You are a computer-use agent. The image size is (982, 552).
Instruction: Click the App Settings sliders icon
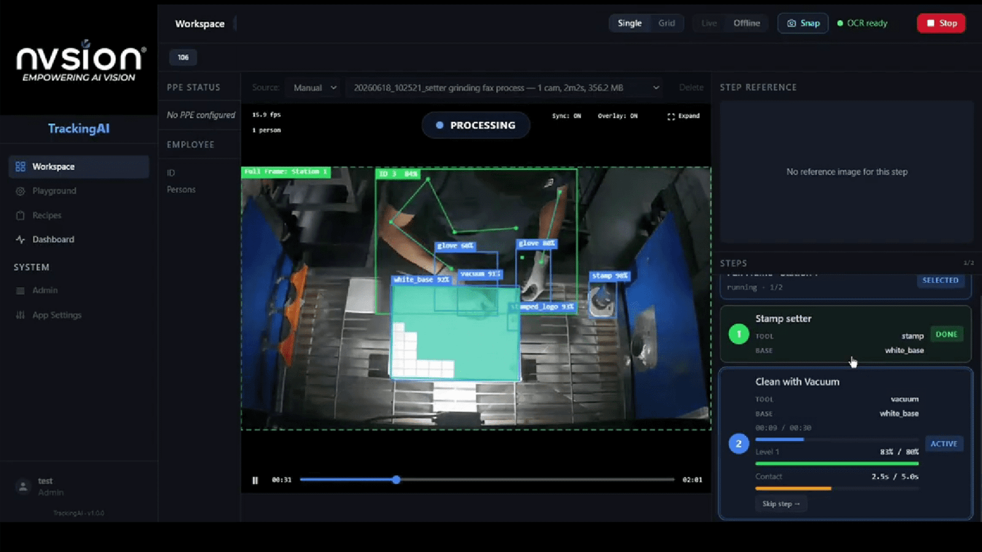click(x=20, y=315)
